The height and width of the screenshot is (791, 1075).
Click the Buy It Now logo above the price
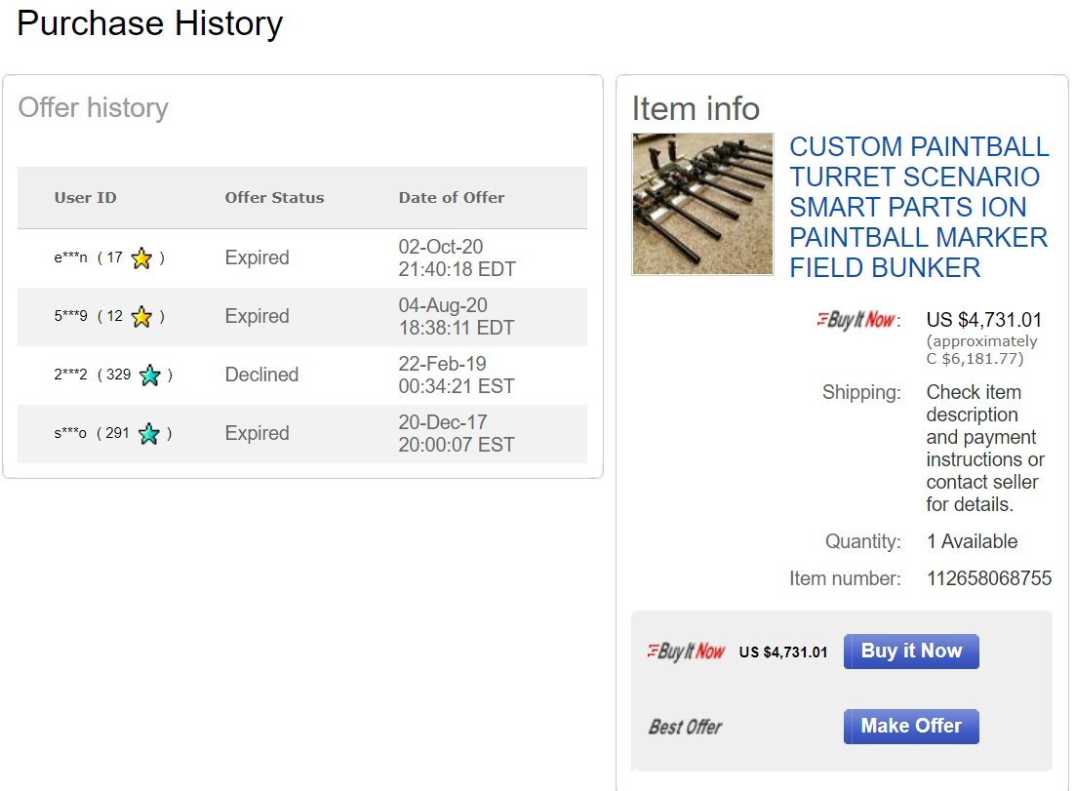click(x=856, y=319)
